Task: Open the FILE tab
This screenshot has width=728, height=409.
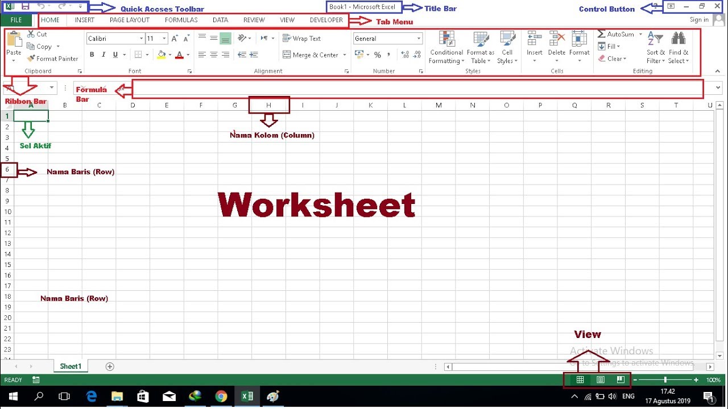Action: point(16,20)
